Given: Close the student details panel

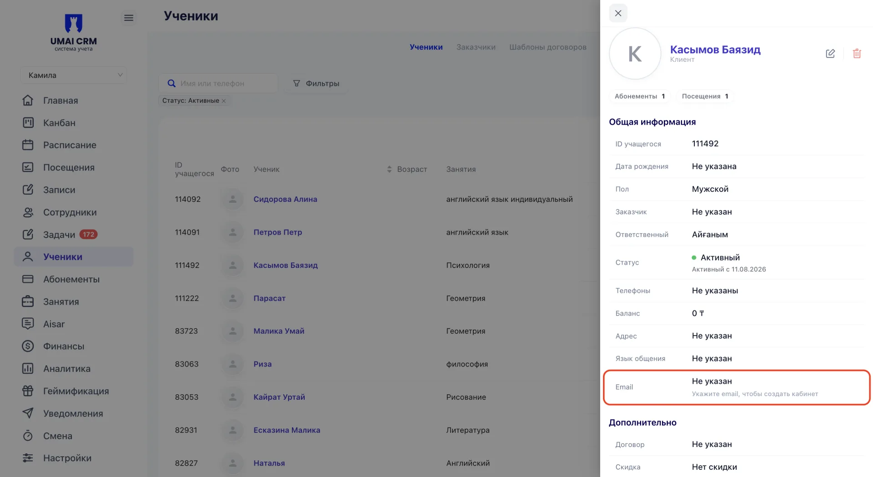Looking at the screenshot, I should (x=618, y=13).
